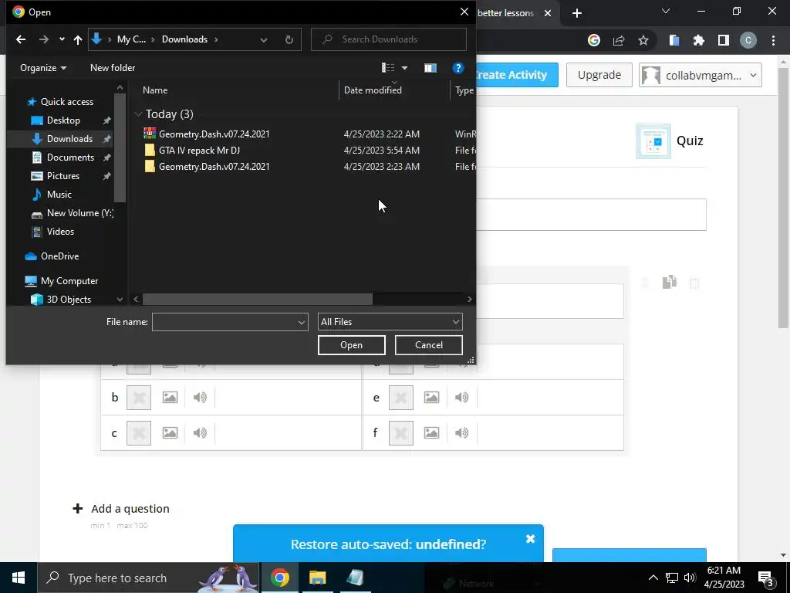Expand the address bar history dropdown
The height and width of the screenshot is (593, 790).
pyautogui.click(x=264, y=39)
